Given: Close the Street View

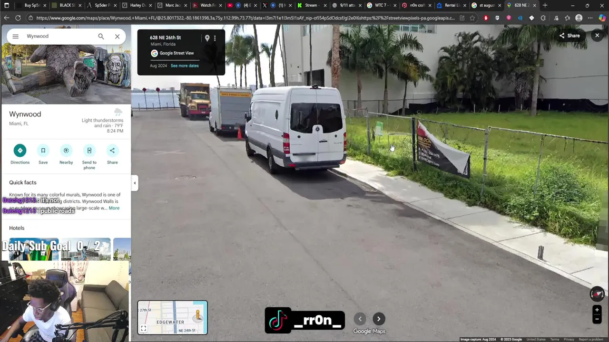Looking at the screenshot, I should [x=597, y=35].
